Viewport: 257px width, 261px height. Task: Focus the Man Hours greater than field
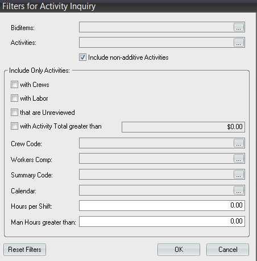click(x=162, y=221)
